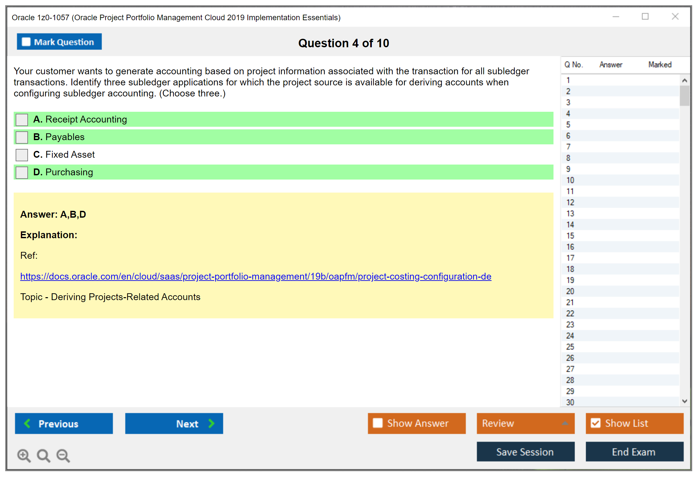700x479 pixels.
Task: Open the Review dropdown
Action: [x=525, y=424]
